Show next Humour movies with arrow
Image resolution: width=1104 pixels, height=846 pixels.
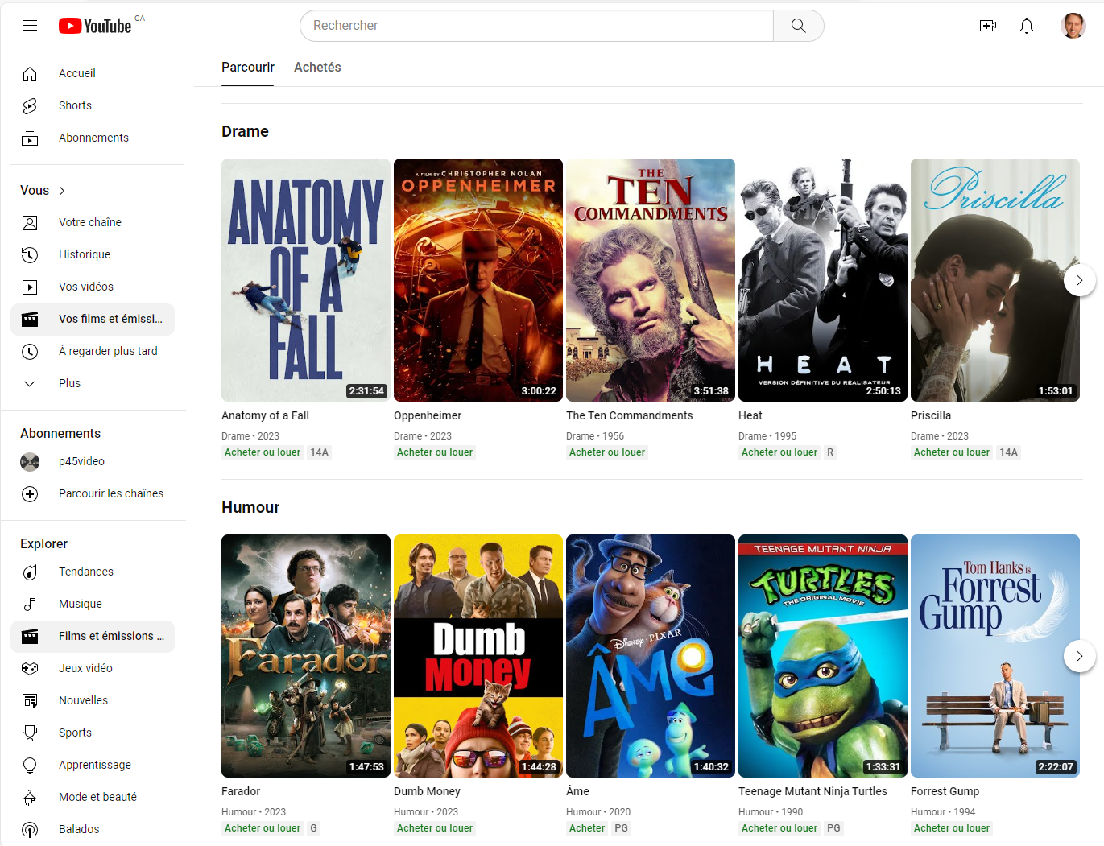coord(1079,656)
